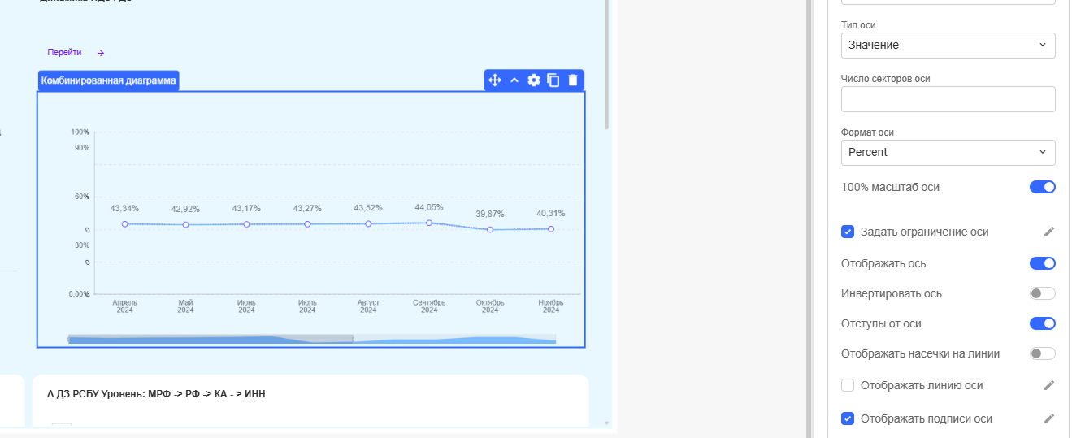
Task: Uncheck 'Задать ограничение оси' checkbox
Action: [848, 232]
